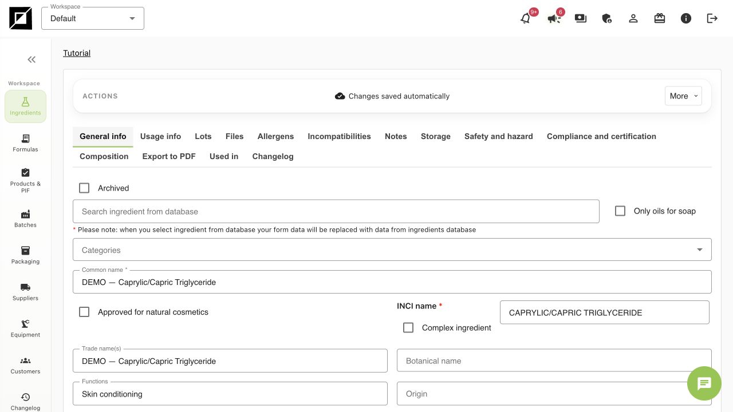The image size is (733, 412).
Task: Click the Origin field
Action: pos(554,394)
